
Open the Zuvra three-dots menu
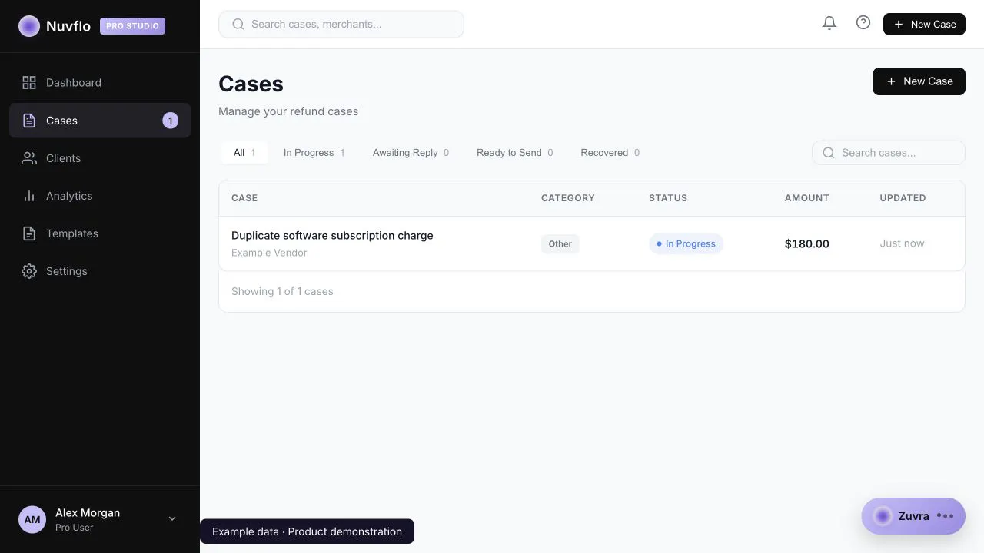(x=946, y=516)
